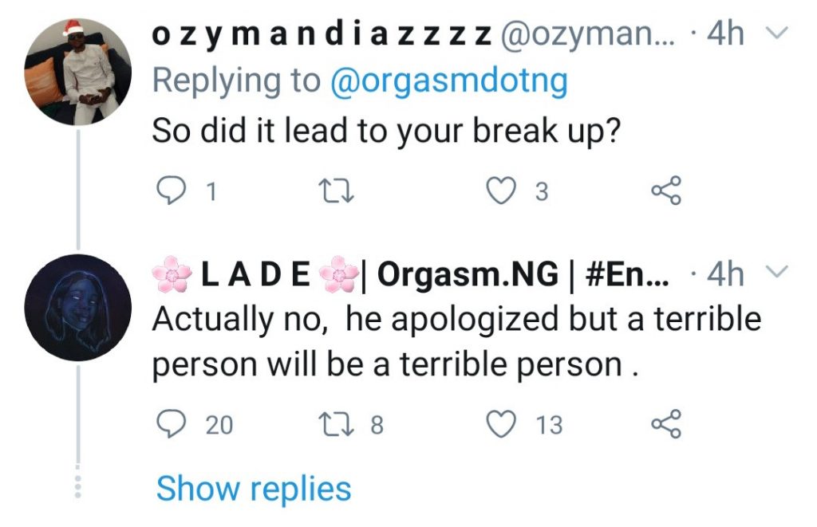View LADE's profile avatar
The height and width of the screenshot is (527, 817).
[x=77, y=307]
